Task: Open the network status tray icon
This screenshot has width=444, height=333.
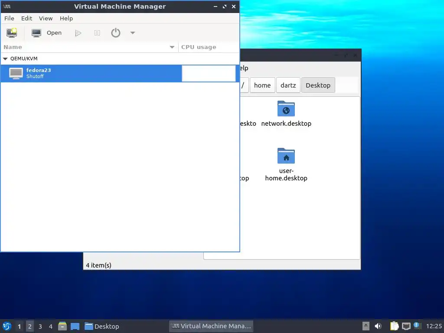Action: coord(406,326)
